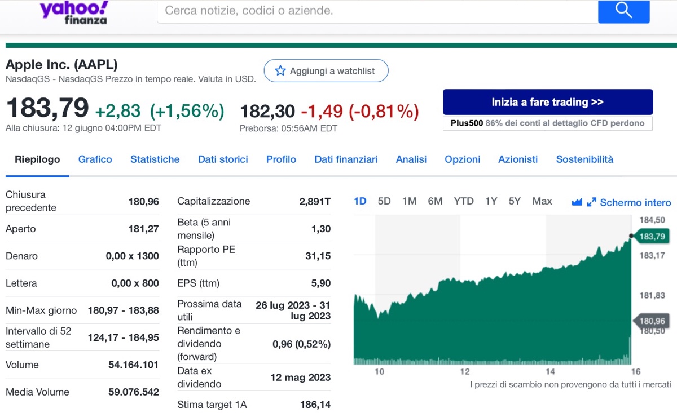Click the area chart type icon
Image resolution: width=677 pixels, height=413 pixels.
(577, 202)
